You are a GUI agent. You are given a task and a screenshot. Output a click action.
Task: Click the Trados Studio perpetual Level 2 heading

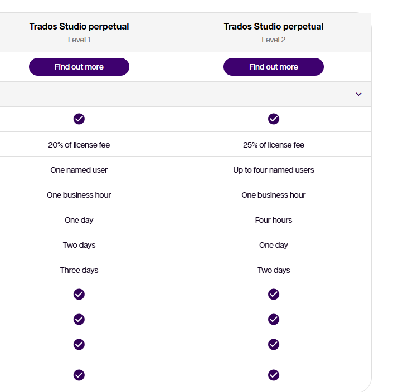coord(274,27)
